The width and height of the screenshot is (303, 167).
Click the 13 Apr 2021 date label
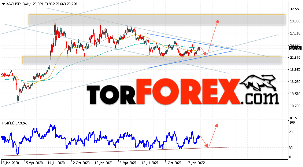(128, 163)
